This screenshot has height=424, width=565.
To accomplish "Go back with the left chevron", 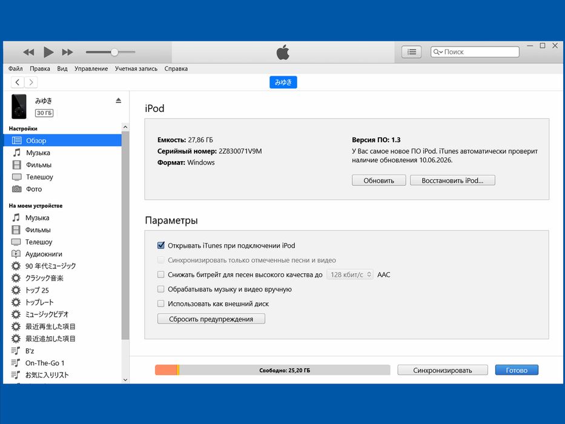I will pyautogui.click(x=18, y=82).
